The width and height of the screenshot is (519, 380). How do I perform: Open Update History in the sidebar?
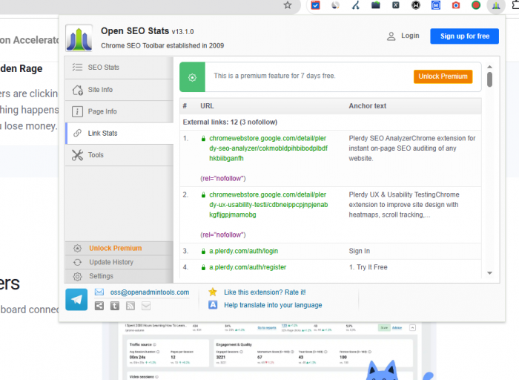tap(119, 262)
